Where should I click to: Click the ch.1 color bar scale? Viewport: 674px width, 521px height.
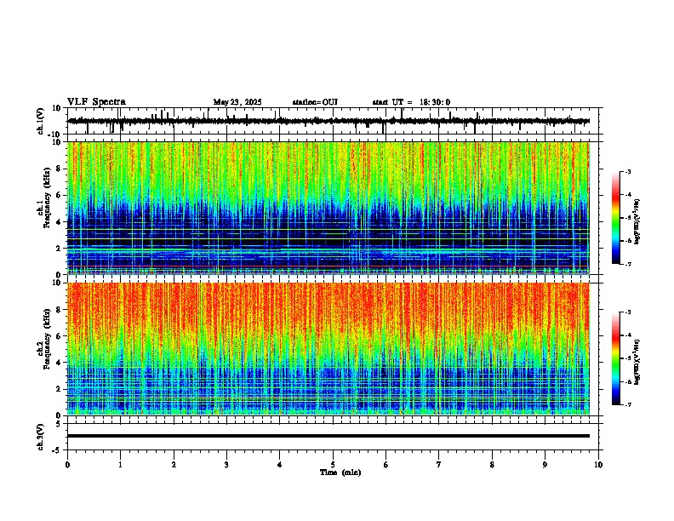(x=616, y=218)
